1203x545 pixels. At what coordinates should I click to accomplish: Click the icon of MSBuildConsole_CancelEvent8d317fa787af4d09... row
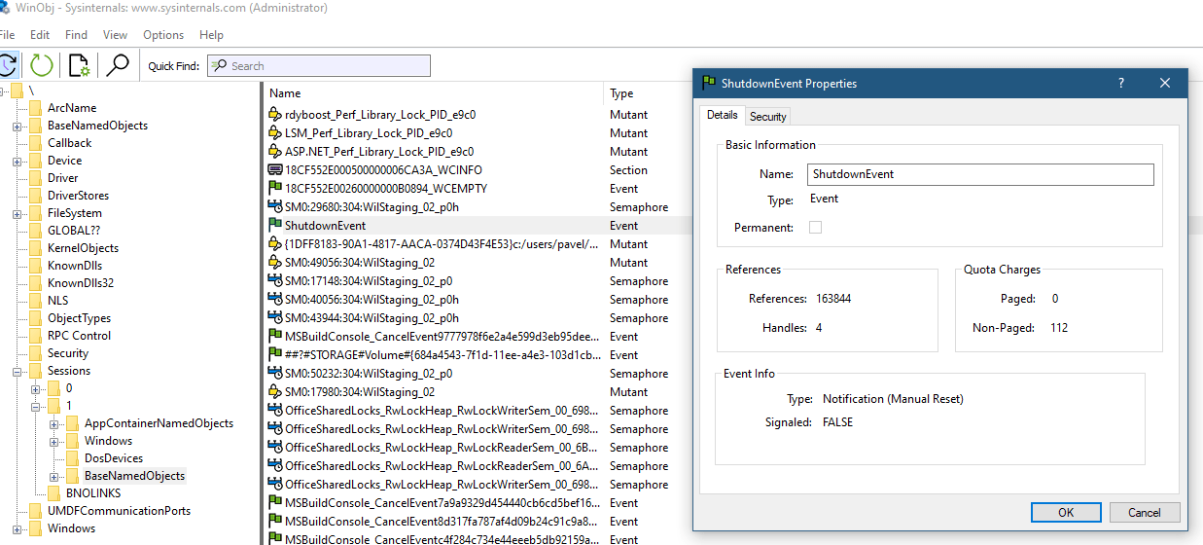click(275, 522)
